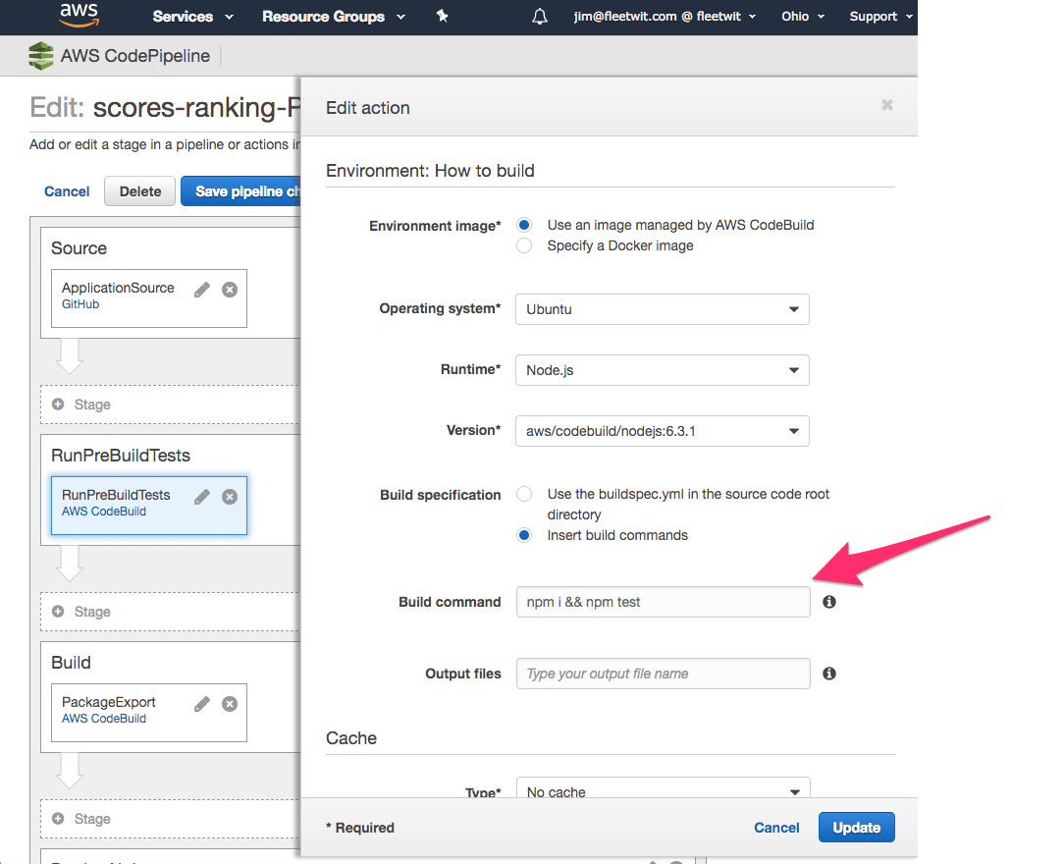Select Insert build commands
The width and height of the screenshot is (1064, 864).
click(524, 535)
